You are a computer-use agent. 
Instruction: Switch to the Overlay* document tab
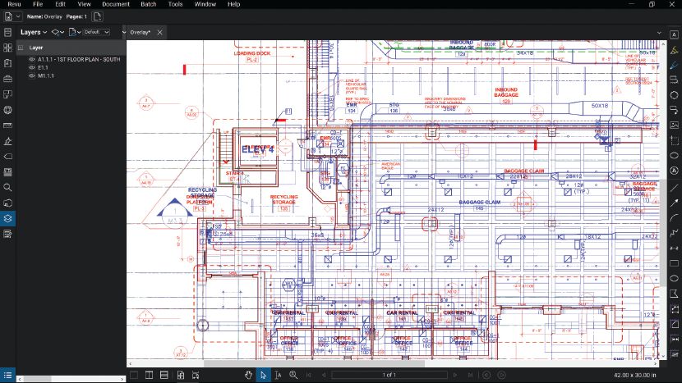(140, 32)
